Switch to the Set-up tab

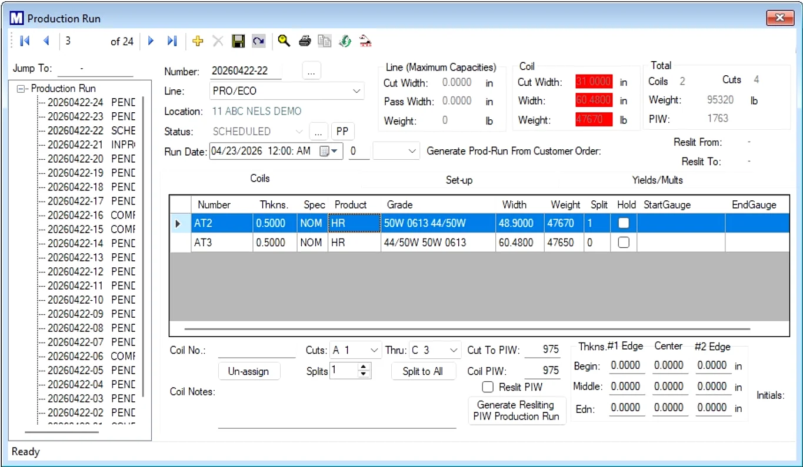click(459, 180)
